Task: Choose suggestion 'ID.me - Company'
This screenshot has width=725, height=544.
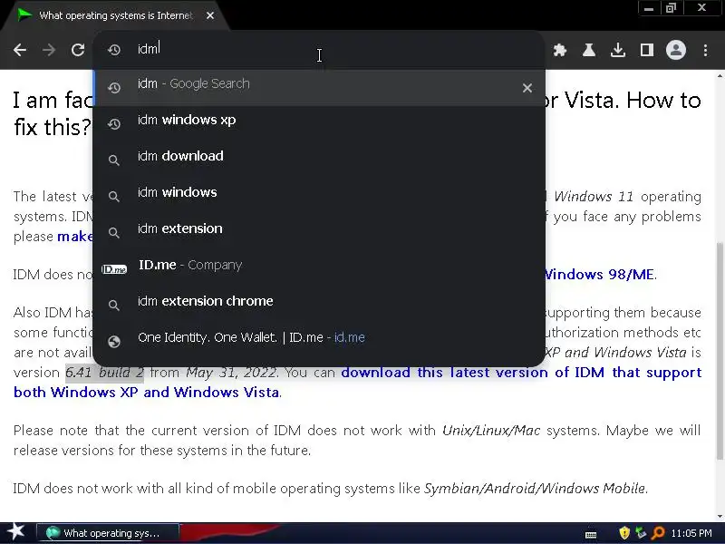Action: 319,268
